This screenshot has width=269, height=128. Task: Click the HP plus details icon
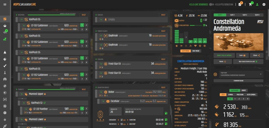click(179, 109)
